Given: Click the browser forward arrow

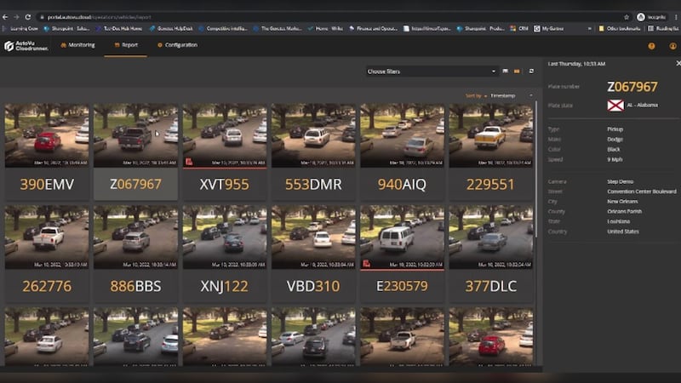Looking at the screenshot, I should (16, 17).
